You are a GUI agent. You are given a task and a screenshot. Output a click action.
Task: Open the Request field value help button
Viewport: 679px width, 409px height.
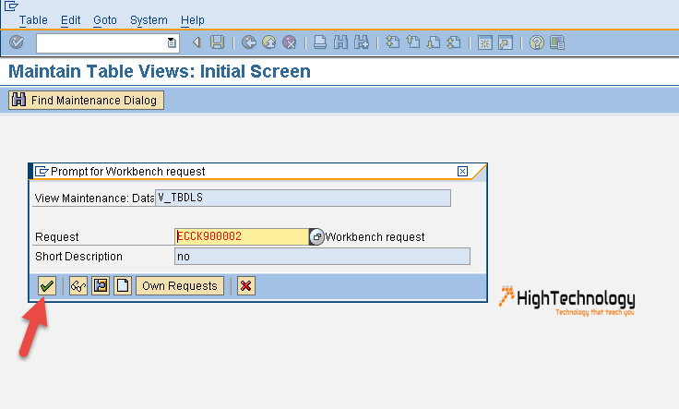click(x=316, y=236)
